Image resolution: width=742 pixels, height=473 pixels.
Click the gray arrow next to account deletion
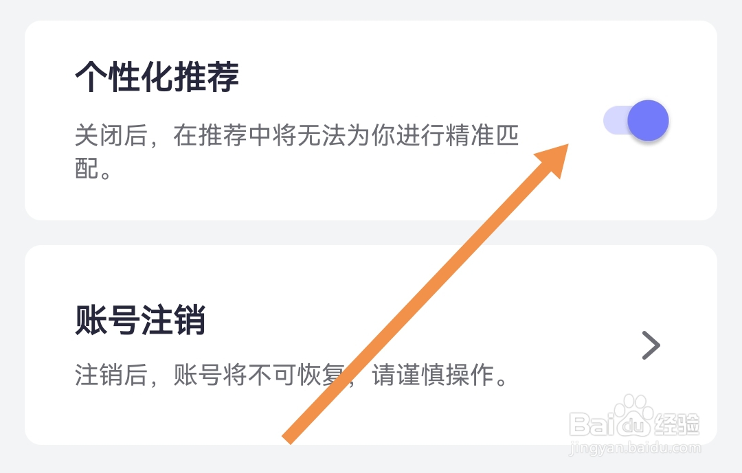[651, 346]
